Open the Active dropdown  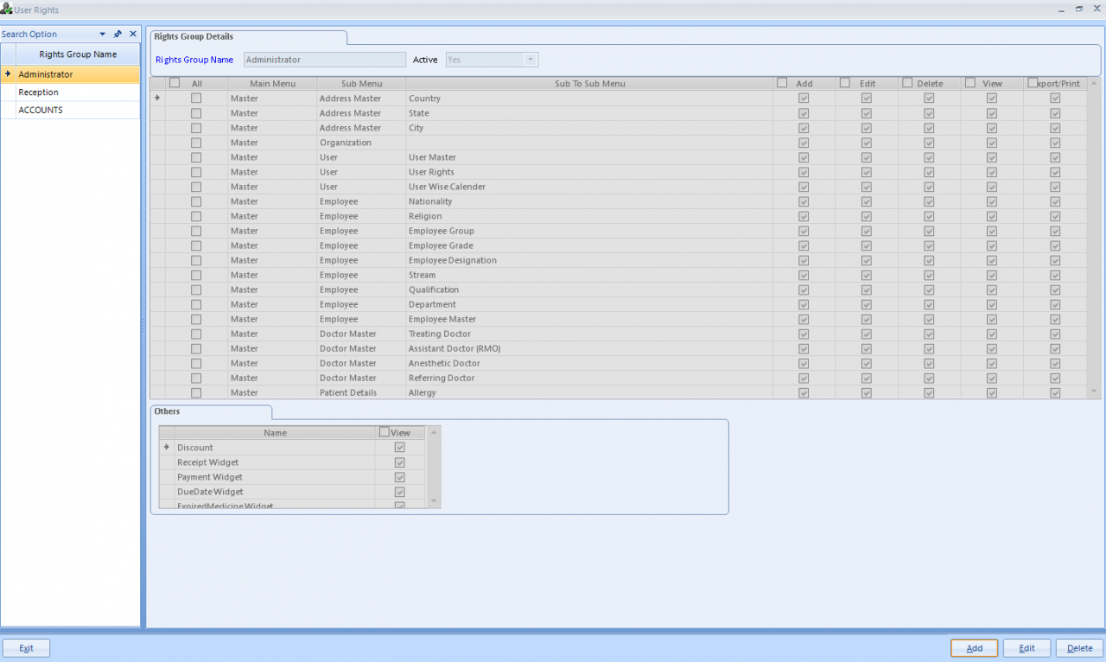click(531, 60)
